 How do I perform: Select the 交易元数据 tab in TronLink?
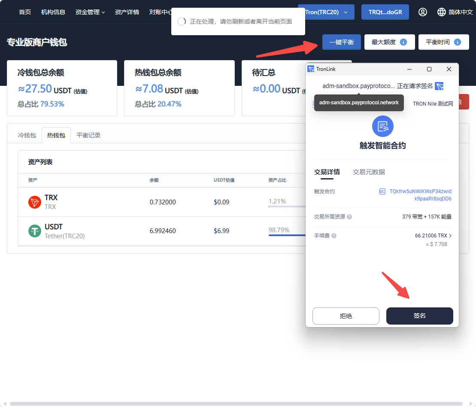pyautogui.click(x=369, y=172)
